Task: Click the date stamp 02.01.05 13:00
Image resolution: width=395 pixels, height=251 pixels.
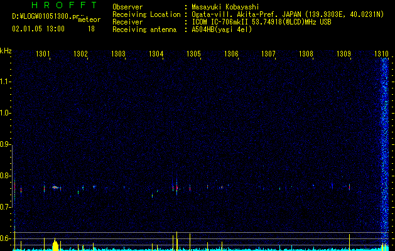Action: point(38,29)
